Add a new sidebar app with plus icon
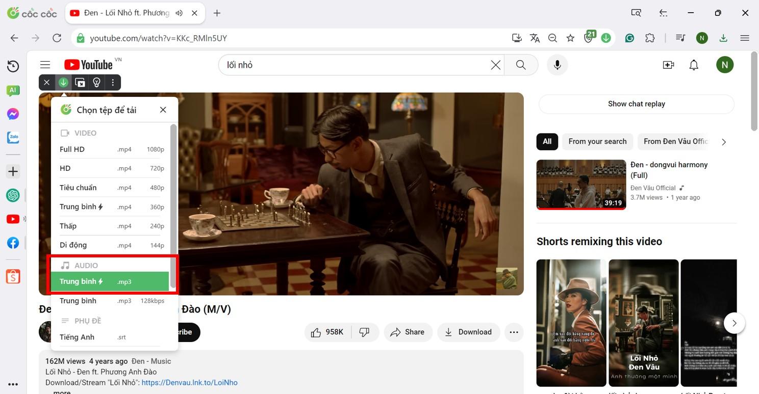 (x=13, y=172)
